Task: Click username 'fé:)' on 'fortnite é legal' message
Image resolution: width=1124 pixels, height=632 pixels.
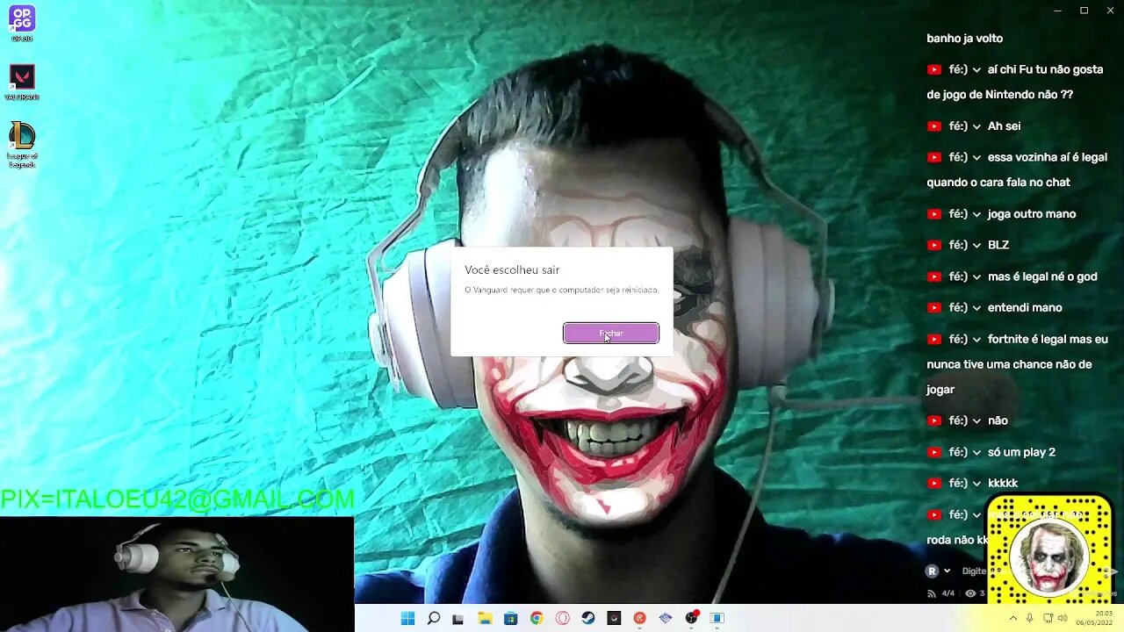Action: click(958, 339)
